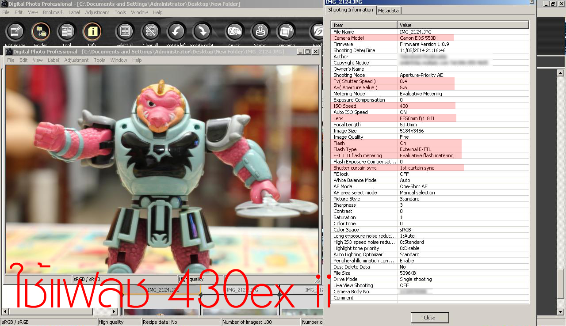The image size is (566, 326).
Task: Select the Flash Type row
Action: click(430, 149)
